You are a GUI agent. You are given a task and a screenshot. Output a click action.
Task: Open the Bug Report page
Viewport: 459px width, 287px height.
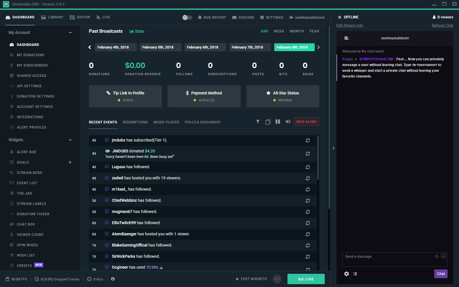click(x=212, y=18)
